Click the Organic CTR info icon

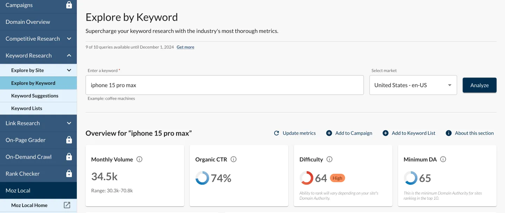233,159
